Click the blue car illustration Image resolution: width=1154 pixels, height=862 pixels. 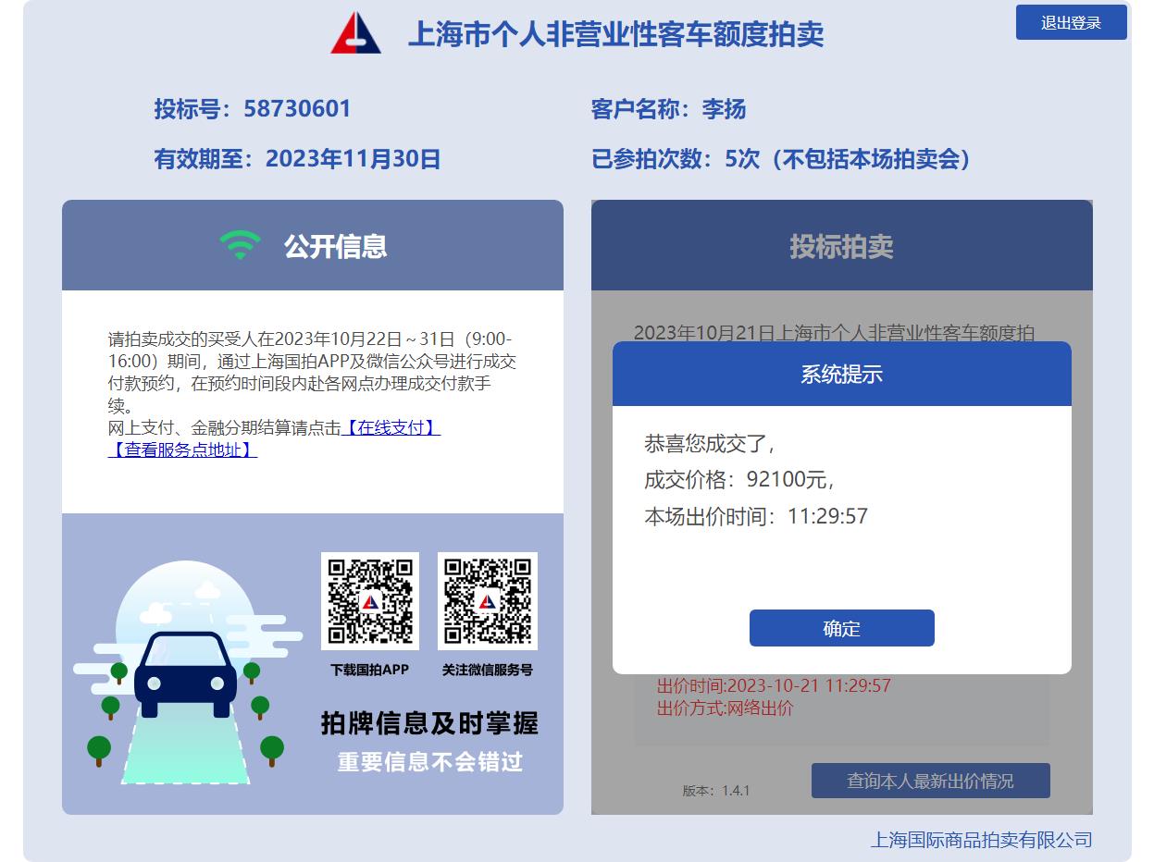(x=185, y=674)
